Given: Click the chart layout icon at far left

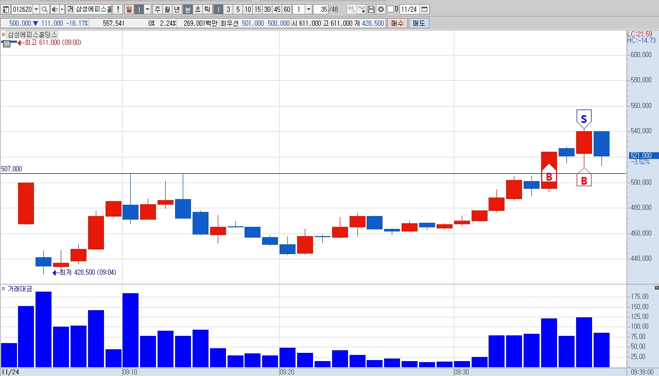Looking at the screenshot, I should coord(6,9).
